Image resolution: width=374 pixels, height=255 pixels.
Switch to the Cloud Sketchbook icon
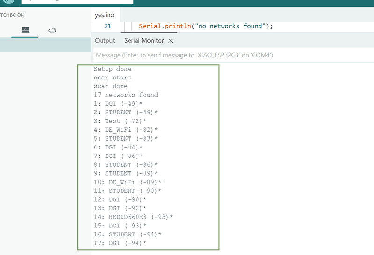pos(52,30)
